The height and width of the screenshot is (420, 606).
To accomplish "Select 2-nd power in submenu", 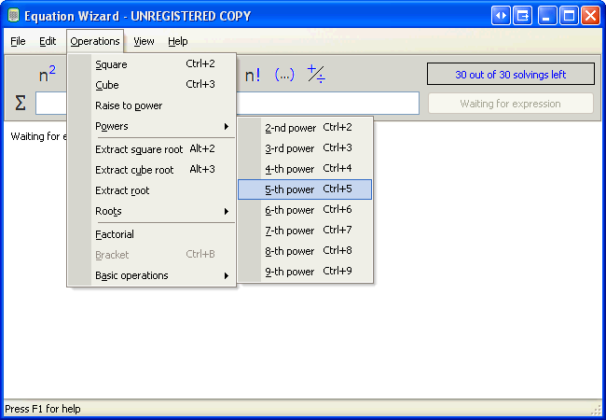I will coord(305,127).
